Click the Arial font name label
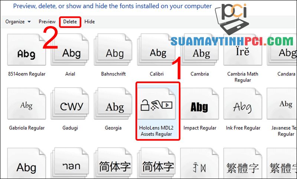The height and width of the screenshot is (179, 297). pos(70,74)
